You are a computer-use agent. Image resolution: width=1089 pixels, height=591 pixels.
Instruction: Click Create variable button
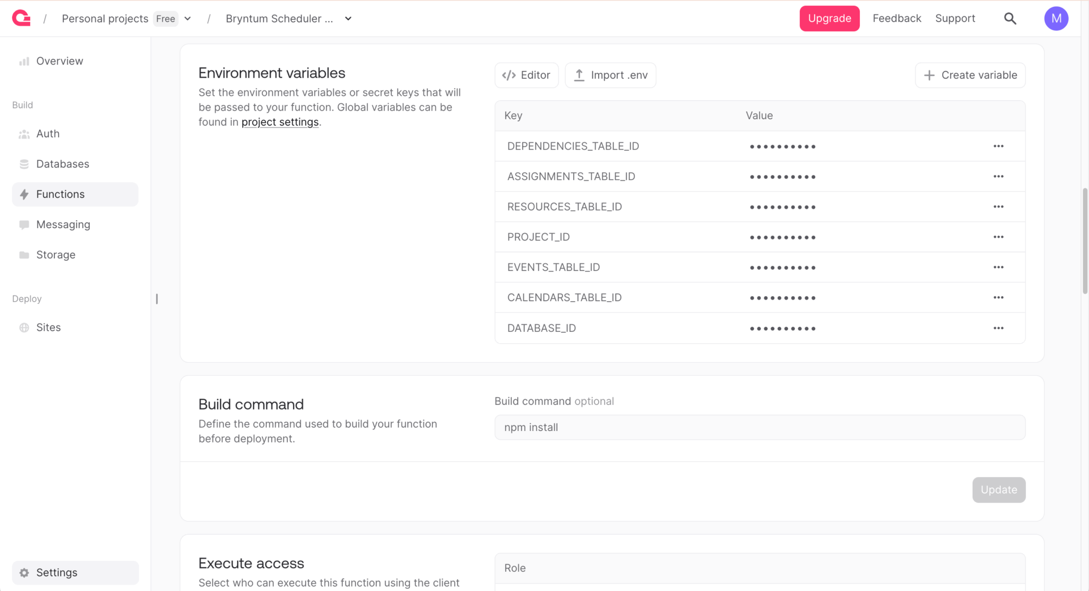click(x=970, y=75)
